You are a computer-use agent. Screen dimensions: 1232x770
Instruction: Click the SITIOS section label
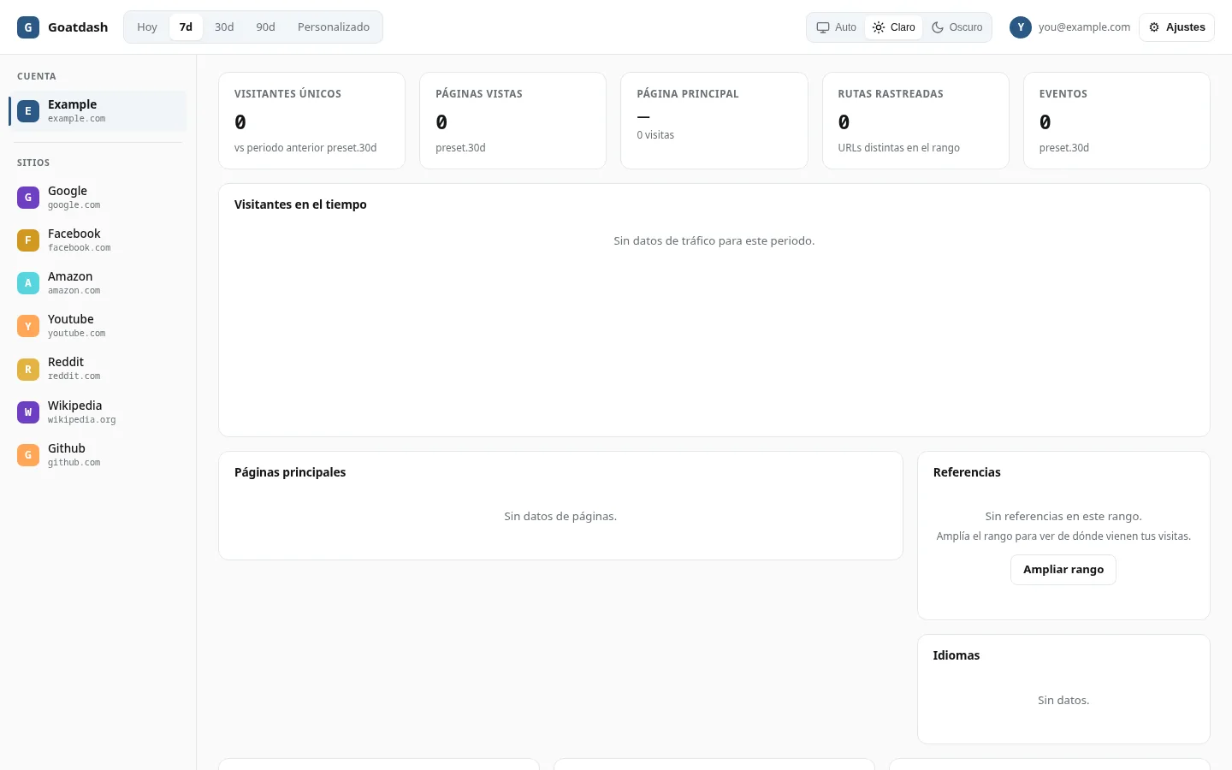click(x=33, y=163)
